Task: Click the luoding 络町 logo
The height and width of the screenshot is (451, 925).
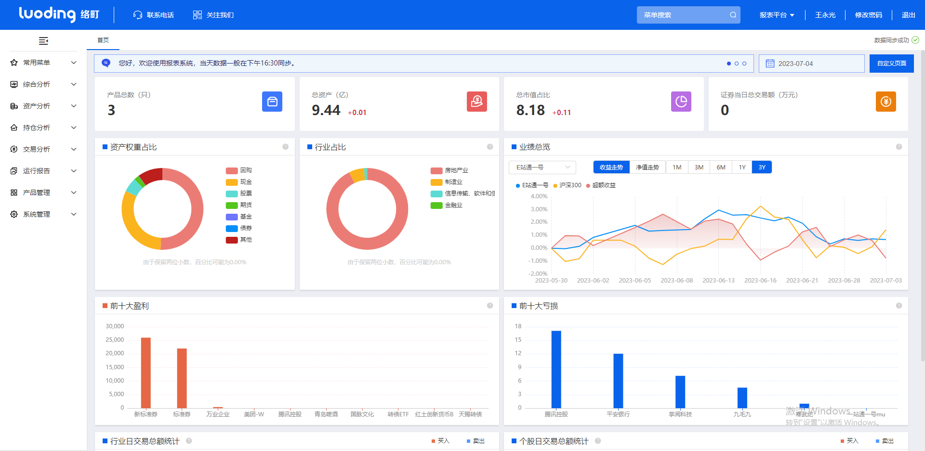Action: pos(59,14)
